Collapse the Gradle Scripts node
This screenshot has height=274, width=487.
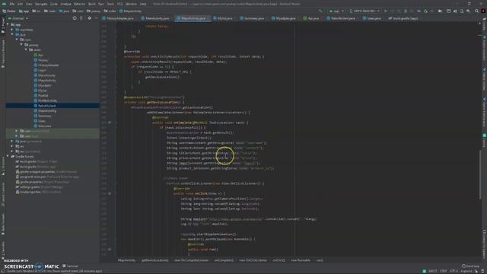click(8, 156)
